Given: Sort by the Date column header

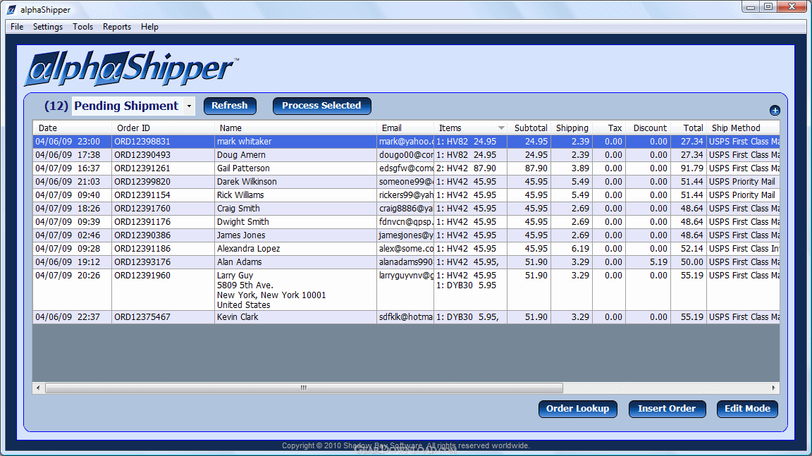Looking at the screenshot, I should [x=72, y=128].
